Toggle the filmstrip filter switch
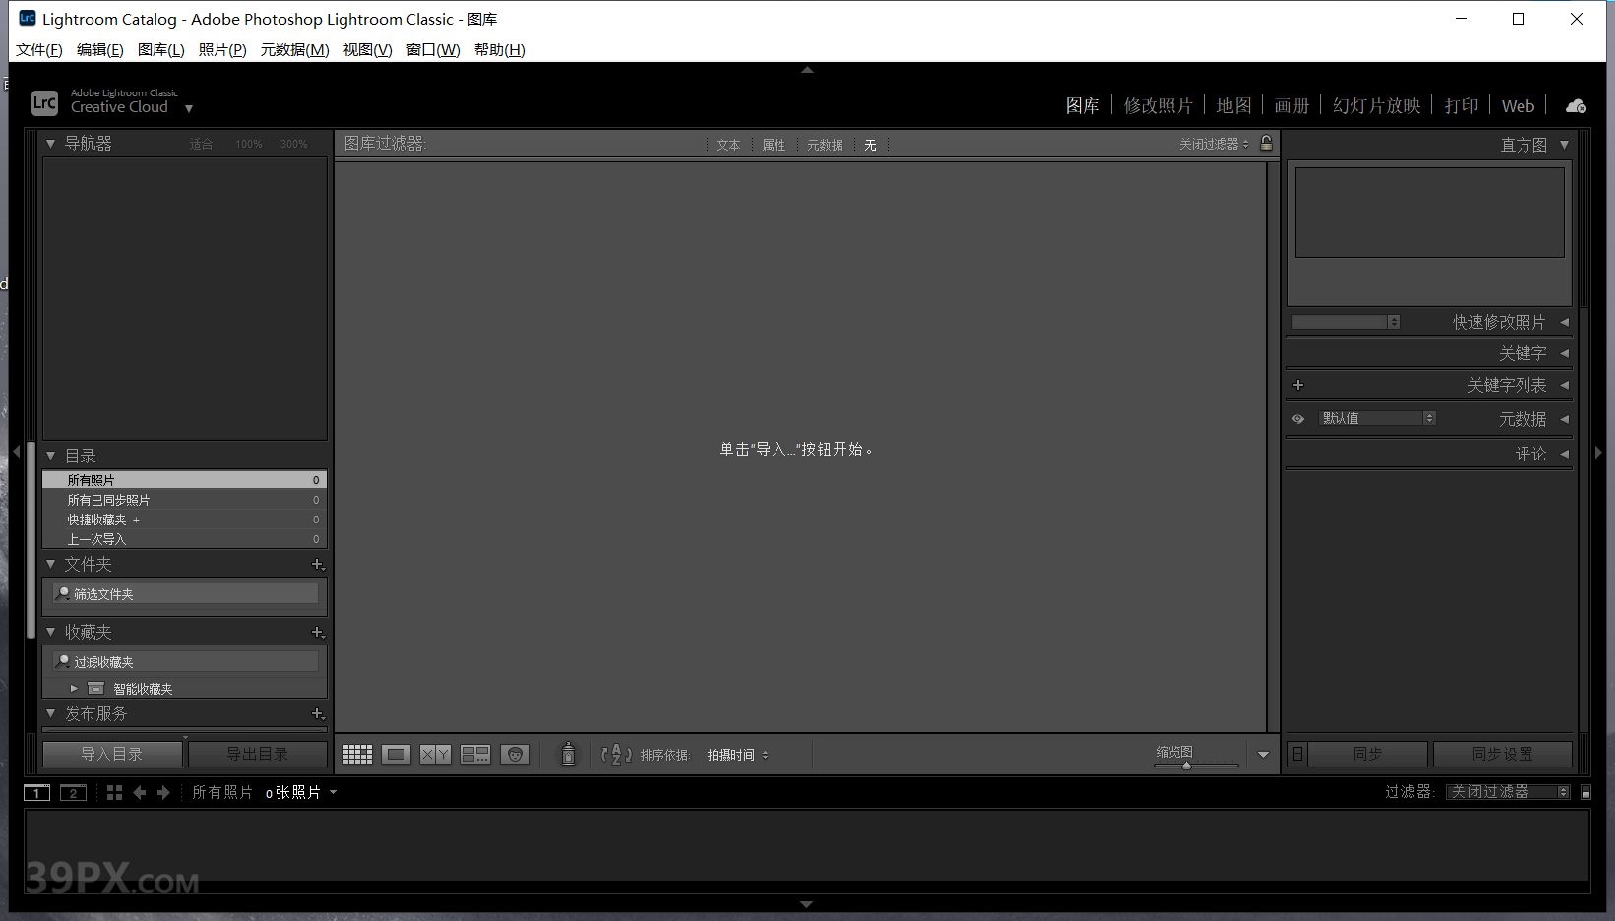The height and width of the screenshot is (921, 1615). [x=1585, y=792]
